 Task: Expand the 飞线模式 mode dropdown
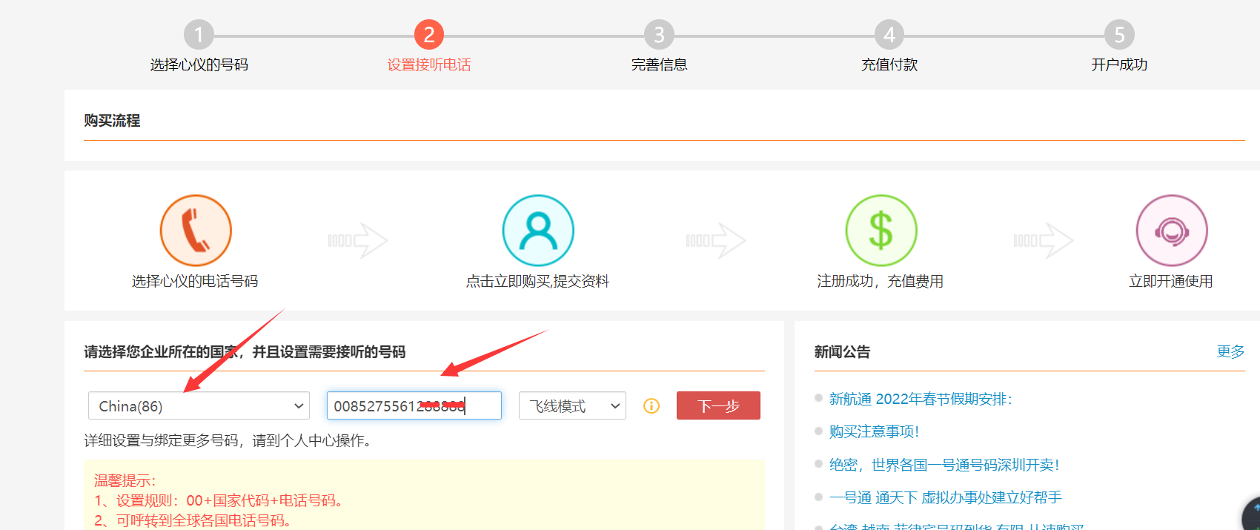572,405
